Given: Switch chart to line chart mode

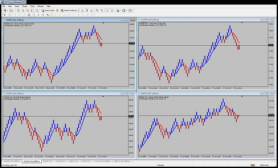Looking at the screenshot, I should click(92, 11).
